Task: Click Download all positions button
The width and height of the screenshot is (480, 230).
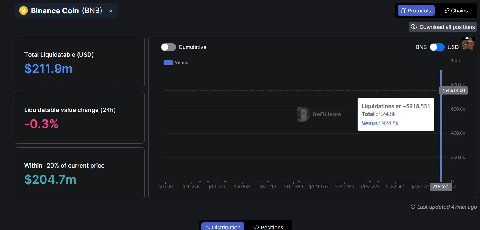Action: [443, 27]
